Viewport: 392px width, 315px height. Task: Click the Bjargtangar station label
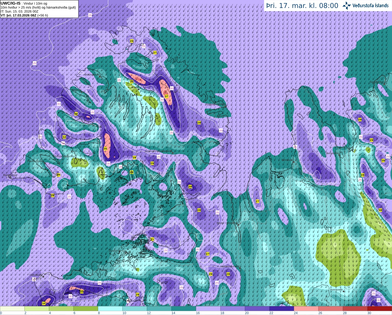(x=10, y=175)
